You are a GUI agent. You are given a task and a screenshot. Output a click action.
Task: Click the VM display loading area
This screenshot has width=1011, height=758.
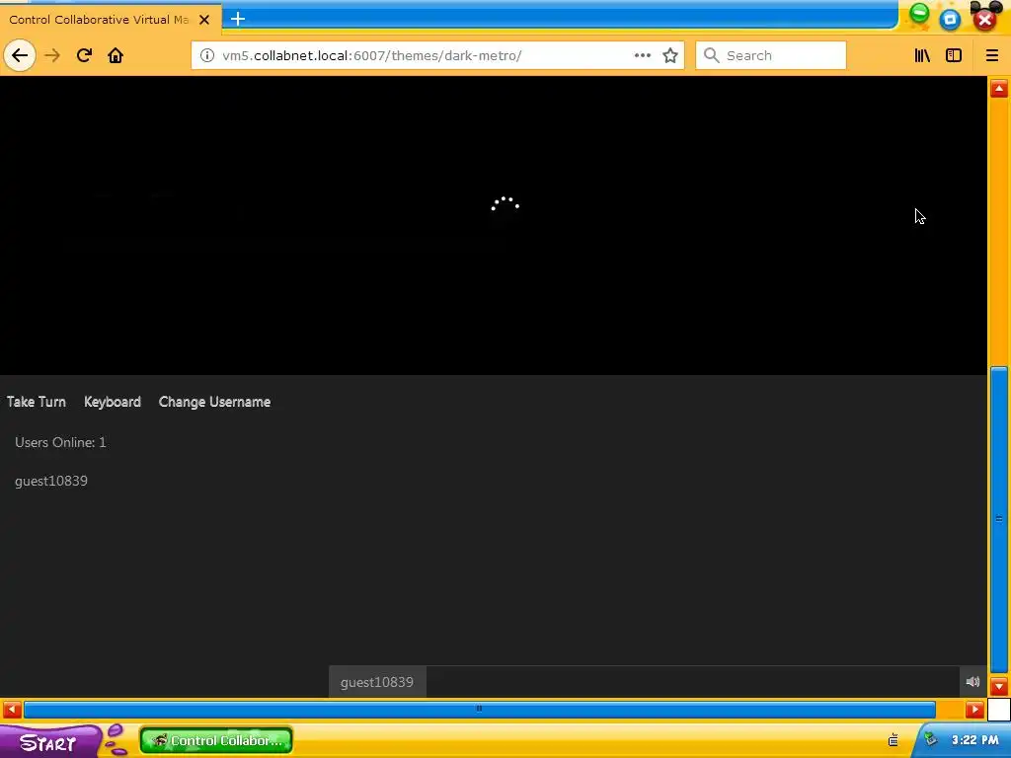coord(494,226)
